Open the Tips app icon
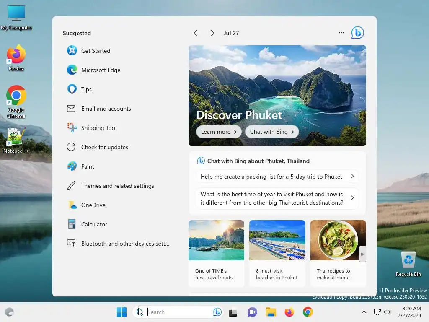429x322 pixels. (x=72, y=89)
